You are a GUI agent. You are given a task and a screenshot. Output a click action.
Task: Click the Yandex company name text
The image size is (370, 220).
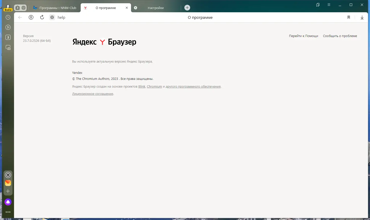click(x=77, y=73)
